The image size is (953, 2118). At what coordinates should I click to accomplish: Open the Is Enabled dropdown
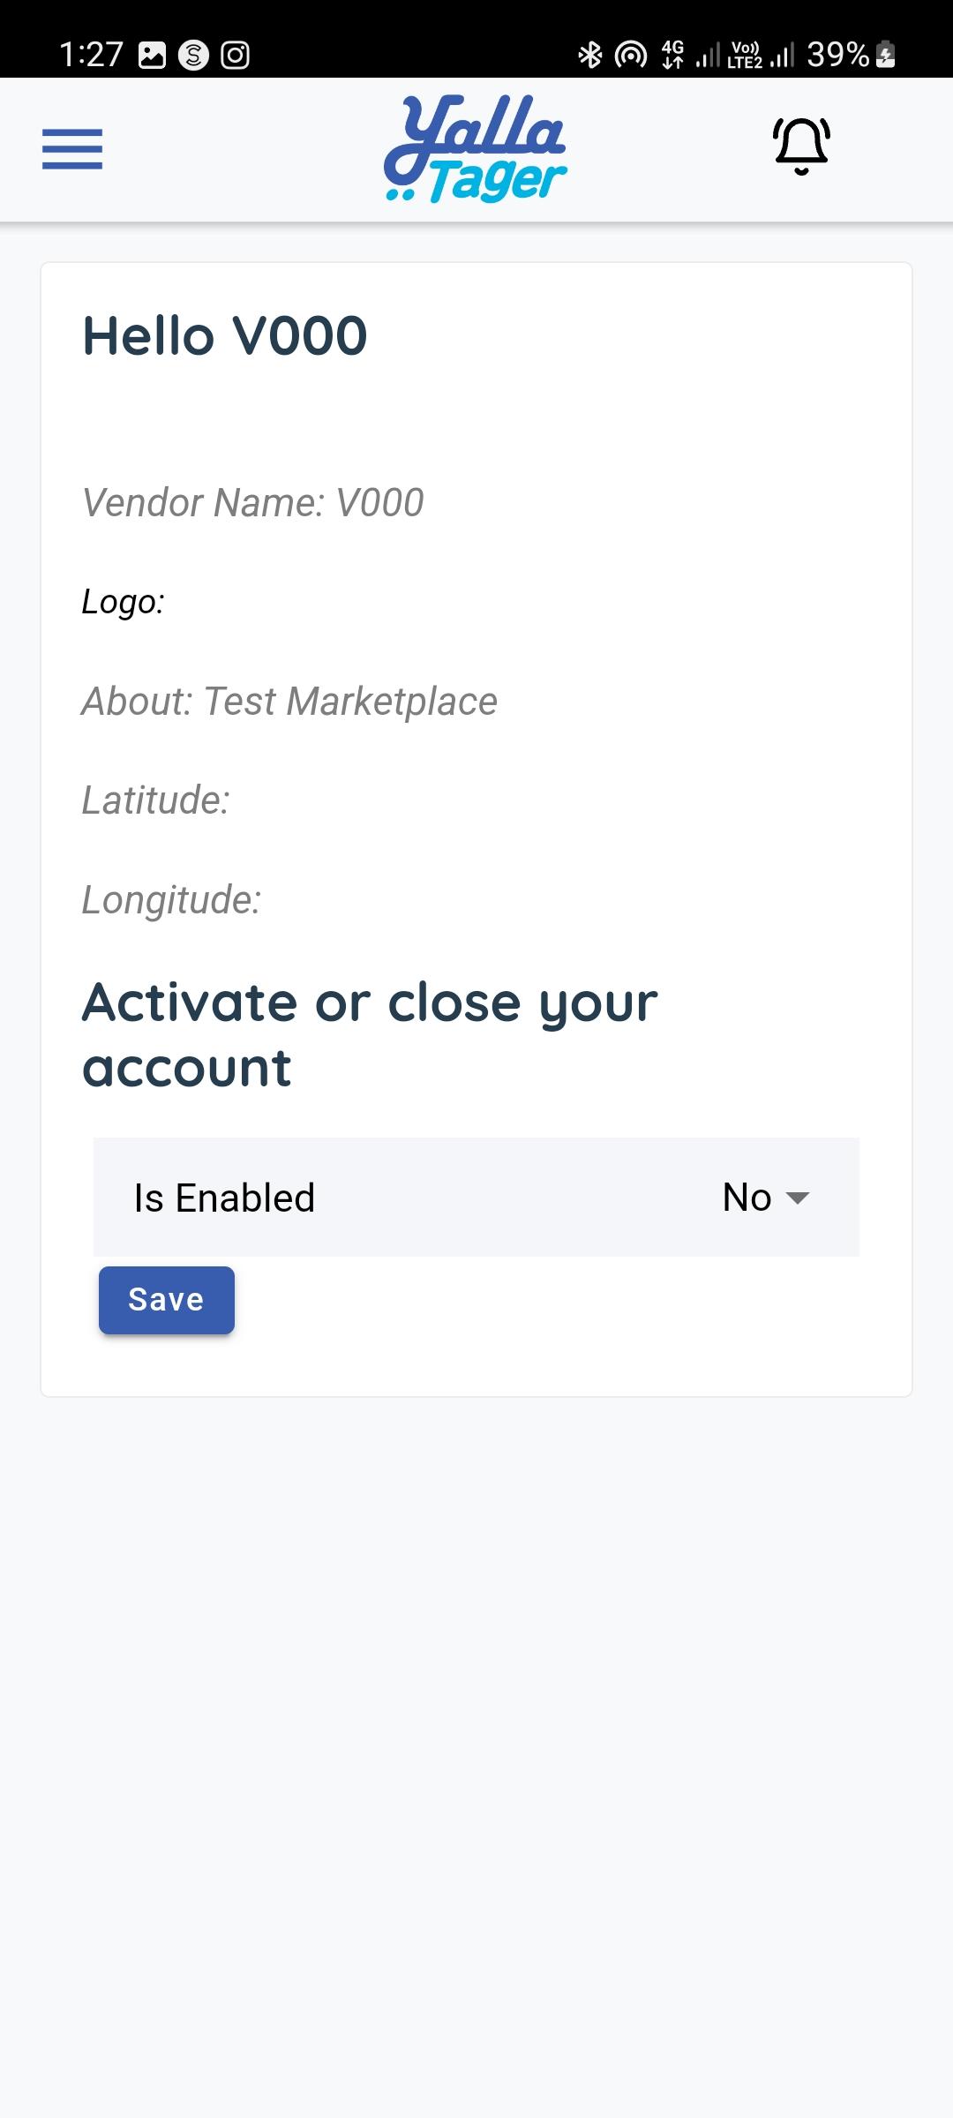pyautogui.click(x=476, y=1198)
